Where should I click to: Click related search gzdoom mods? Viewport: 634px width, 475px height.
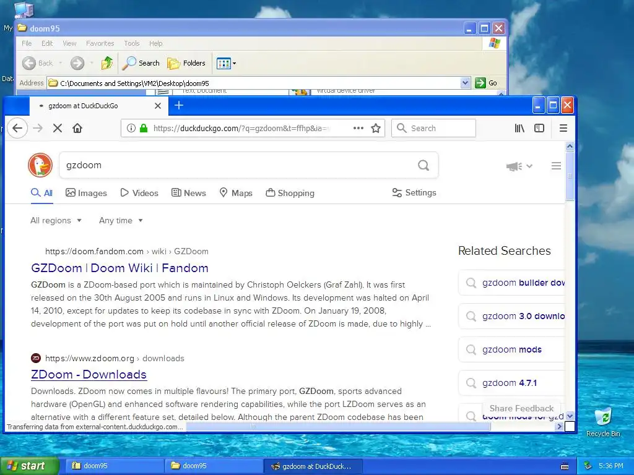click(x=512, y=349)
